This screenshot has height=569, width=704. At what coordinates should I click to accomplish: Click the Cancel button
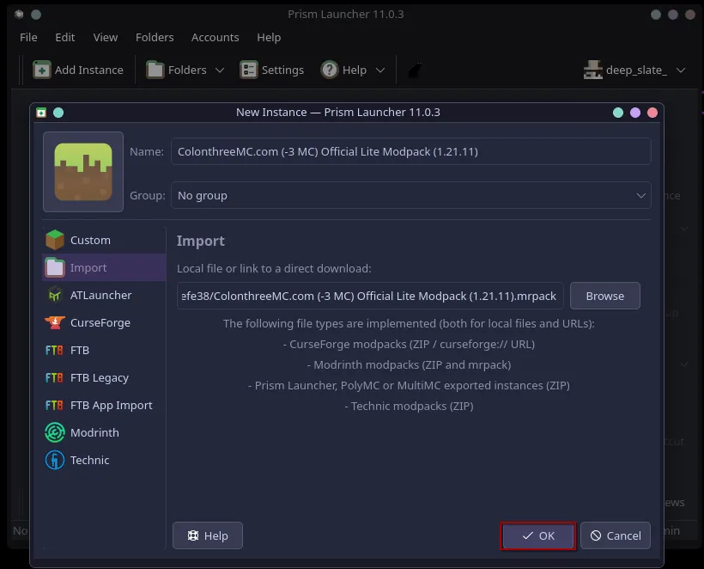(x=616, y=535)
